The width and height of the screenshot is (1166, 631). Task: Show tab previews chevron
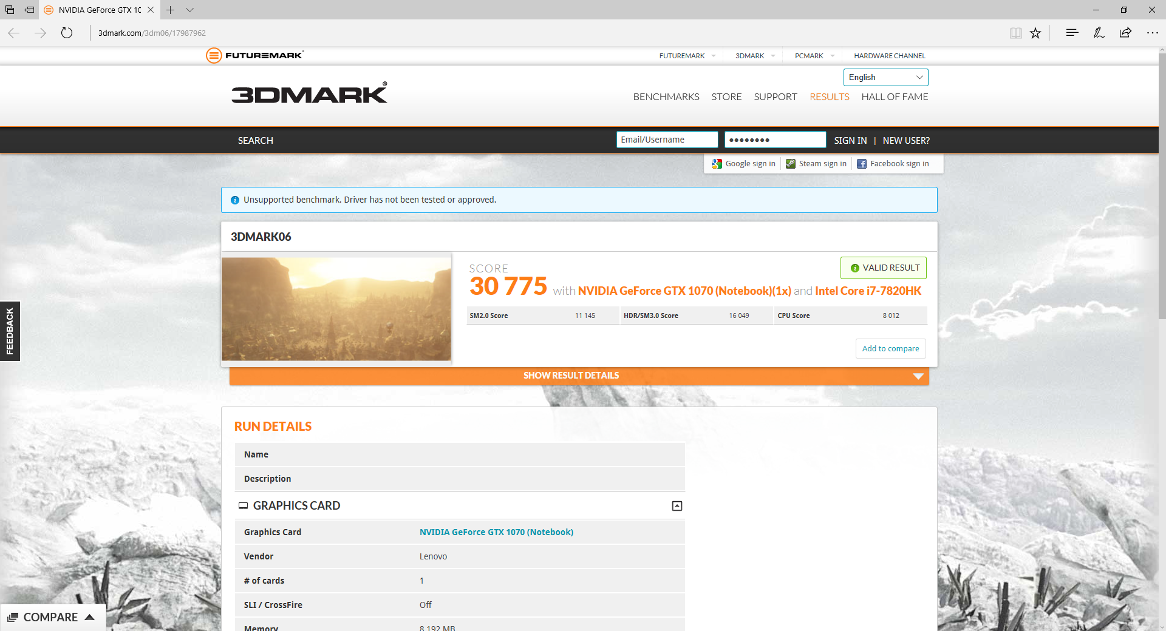click(189, 10)
